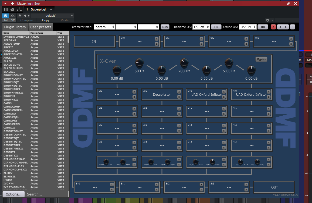The image size is (312, 203).
Task: Click the Options... button
Action: (x=13, y=194)
